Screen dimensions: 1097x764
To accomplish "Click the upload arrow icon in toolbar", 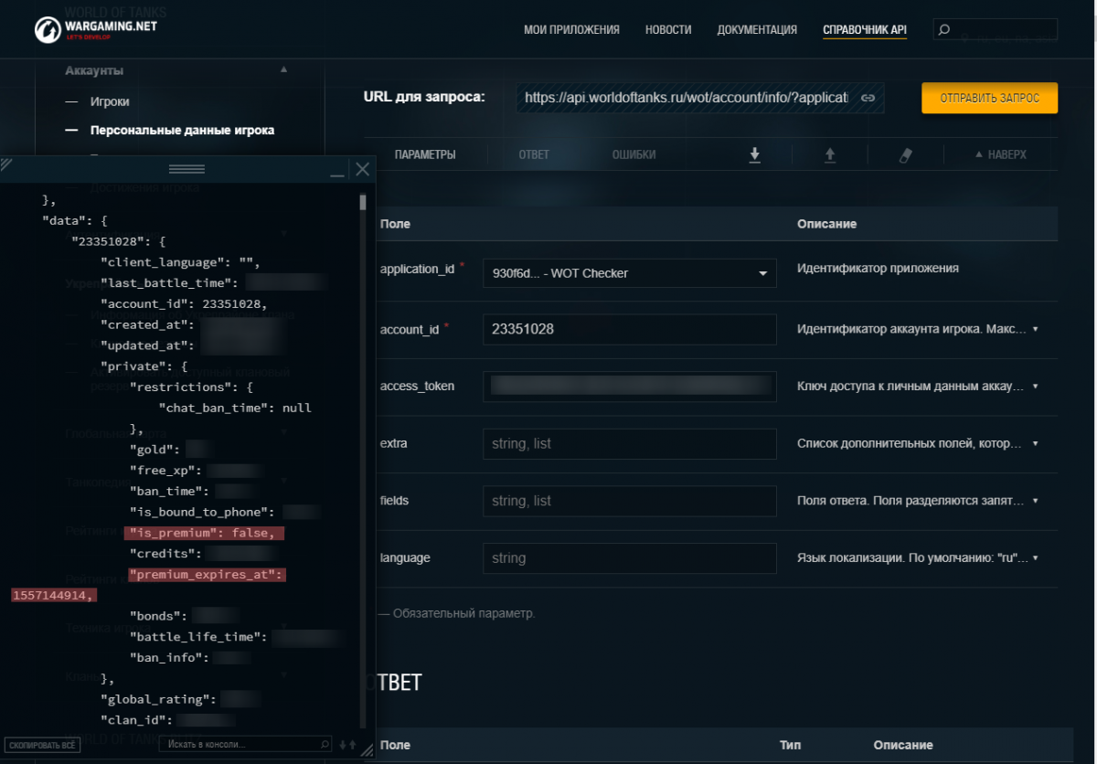I will click(830, 154).
